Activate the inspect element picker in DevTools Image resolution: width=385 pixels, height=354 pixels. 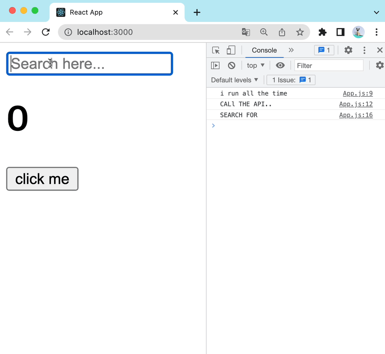click(216, 50)
